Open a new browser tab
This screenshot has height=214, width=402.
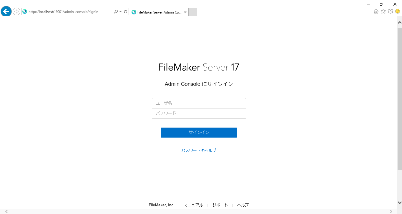click(x=193, y=12)
